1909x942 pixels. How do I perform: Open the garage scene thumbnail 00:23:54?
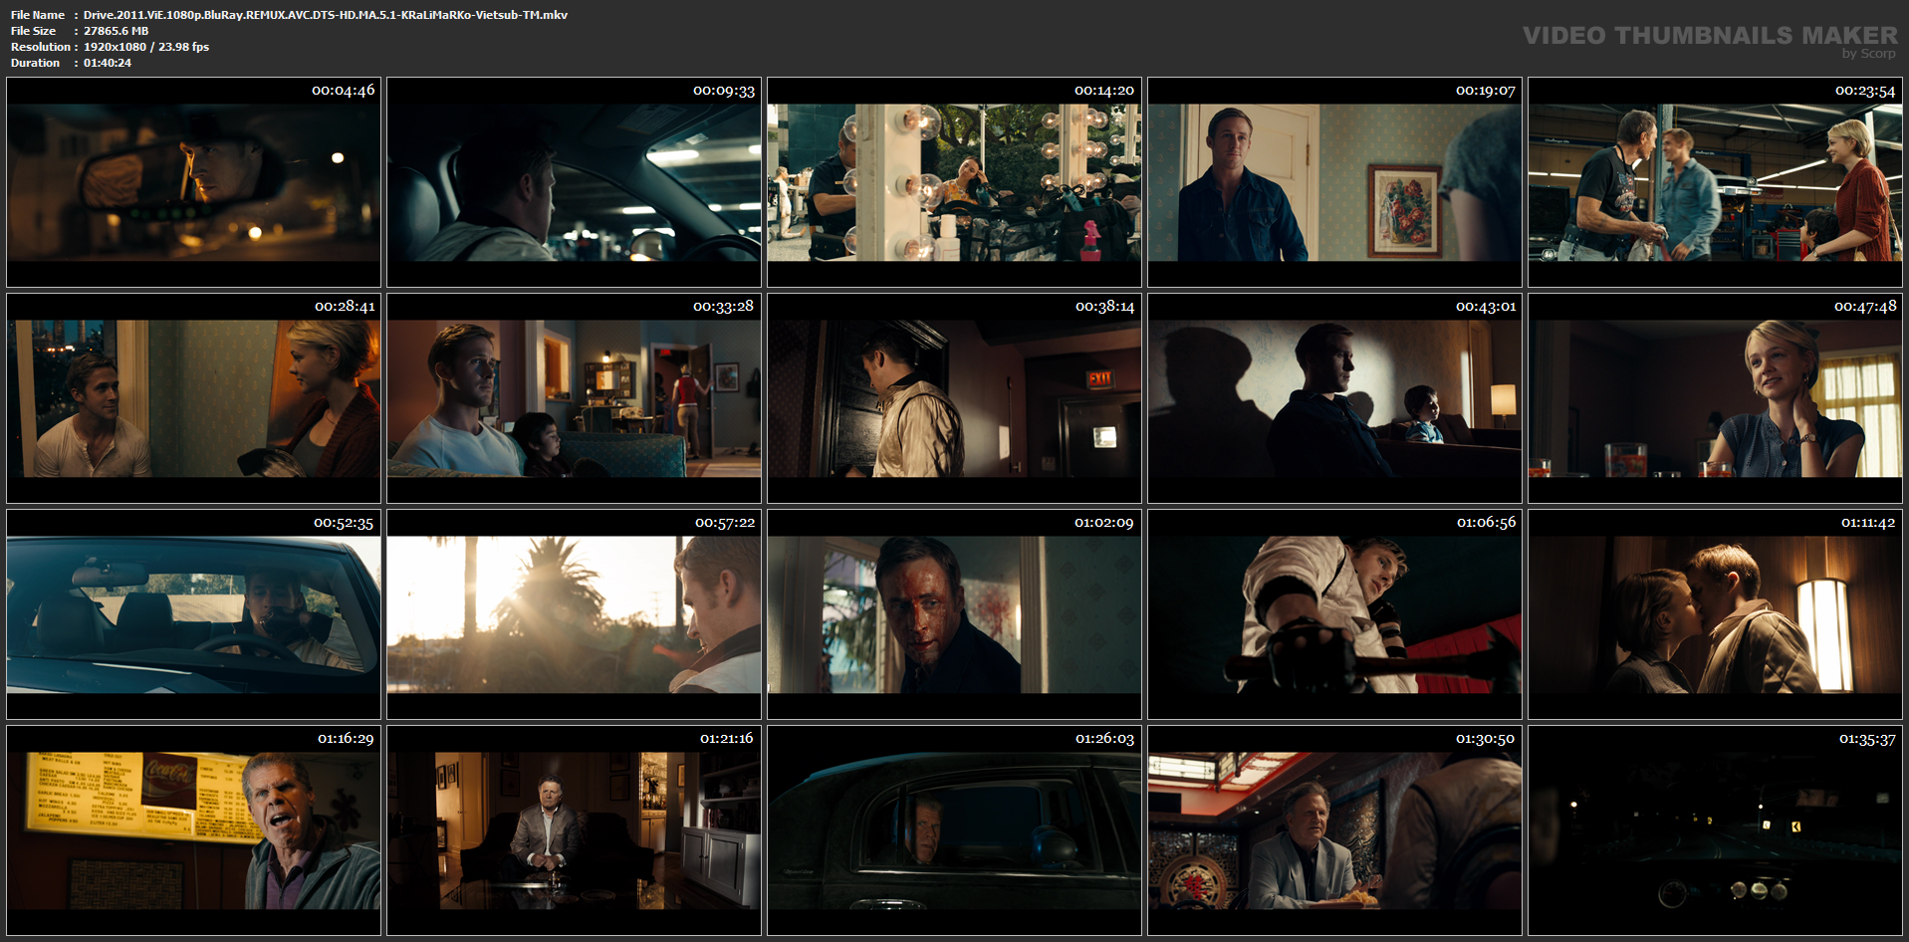click(1715, 182)
